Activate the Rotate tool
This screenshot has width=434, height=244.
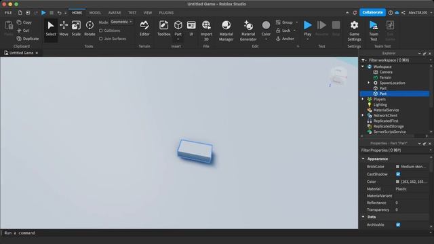click(90, 28)
